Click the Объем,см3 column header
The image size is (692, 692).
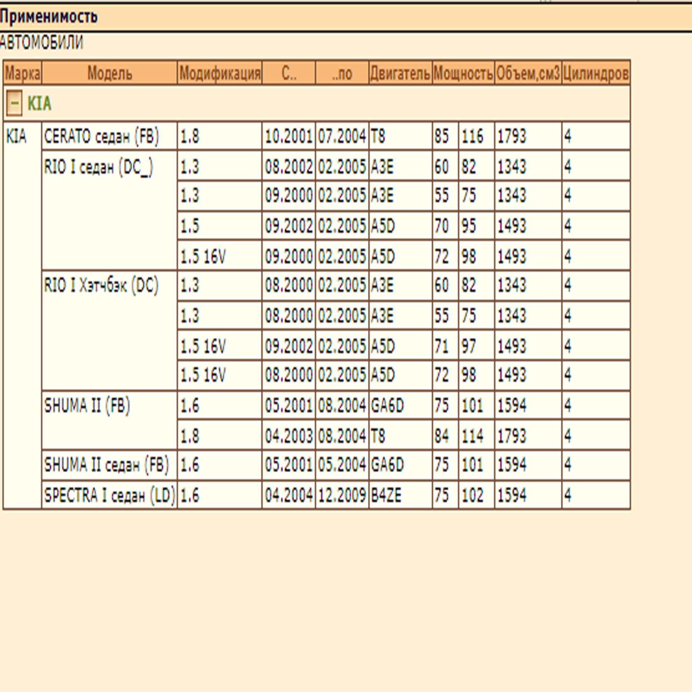pyautogui.click(x=528, y=73)
